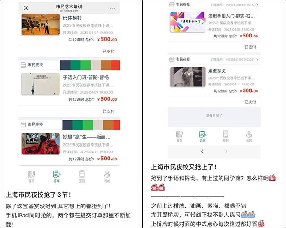Click 开课时间 2025-04-09 19:00:00 text
286x228 pixels.
tap(88, 92)
